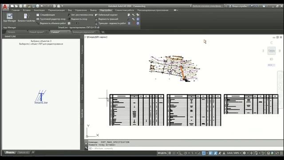This screenshot has width=284, height=160.
Task: Switch to the Совместная работа ribbon tab
Action: tap(124, 10)
